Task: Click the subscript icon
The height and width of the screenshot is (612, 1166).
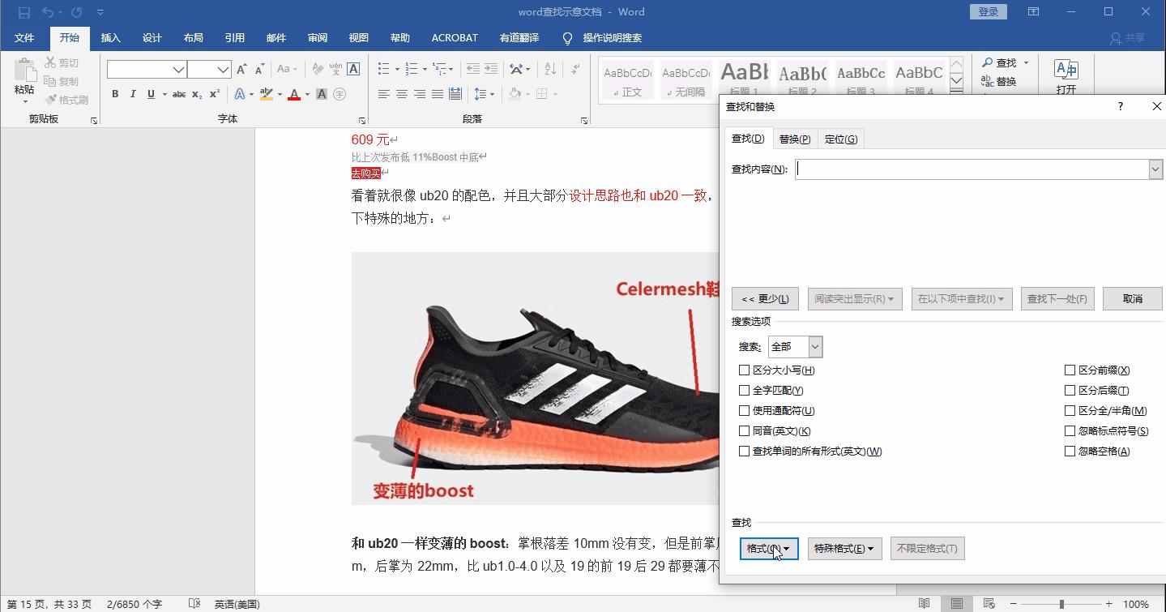Action: (x=196, y=94)
